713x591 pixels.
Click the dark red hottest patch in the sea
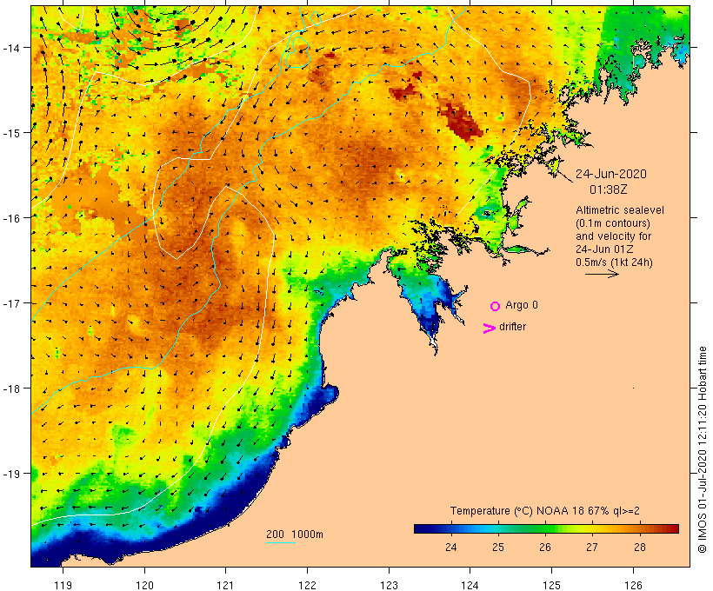point(462,122)
